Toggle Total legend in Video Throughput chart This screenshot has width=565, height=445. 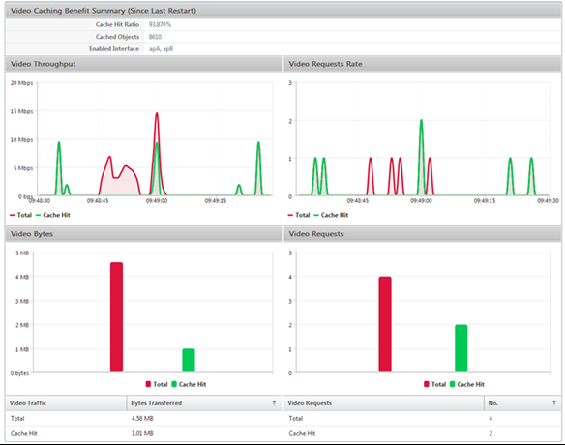21,215
